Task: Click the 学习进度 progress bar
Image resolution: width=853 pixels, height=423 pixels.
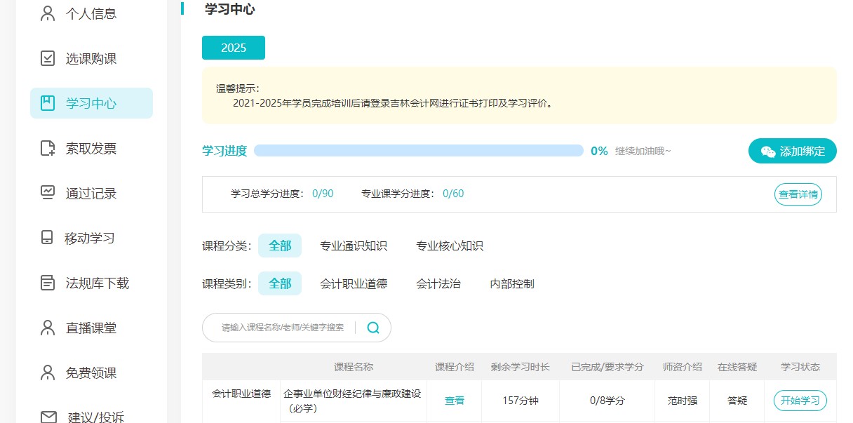Action: [419, 150]
